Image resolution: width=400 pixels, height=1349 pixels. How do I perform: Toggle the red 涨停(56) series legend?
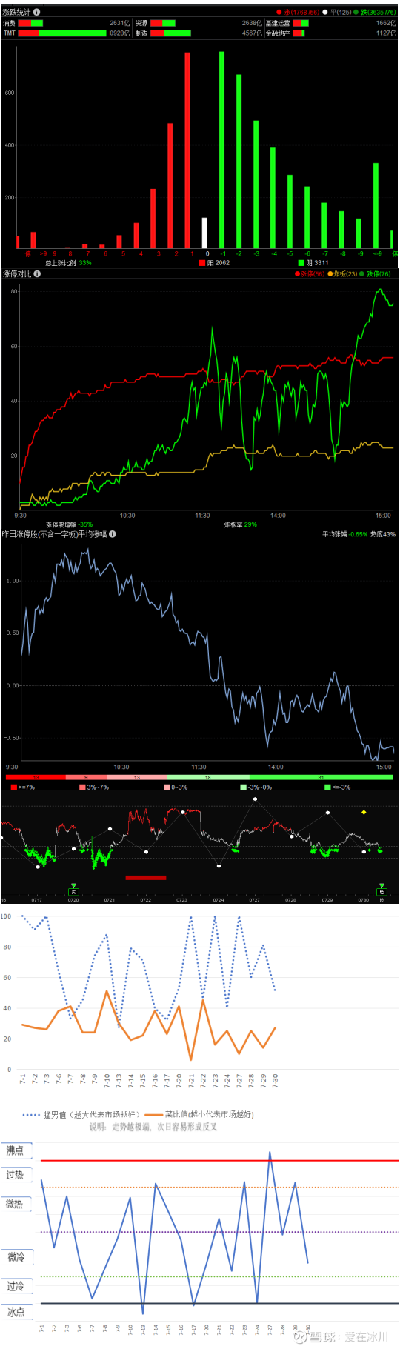pos(310,273)
